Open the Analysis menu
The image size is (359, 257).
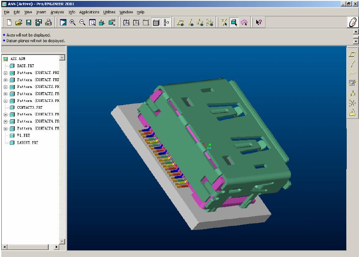57,12
